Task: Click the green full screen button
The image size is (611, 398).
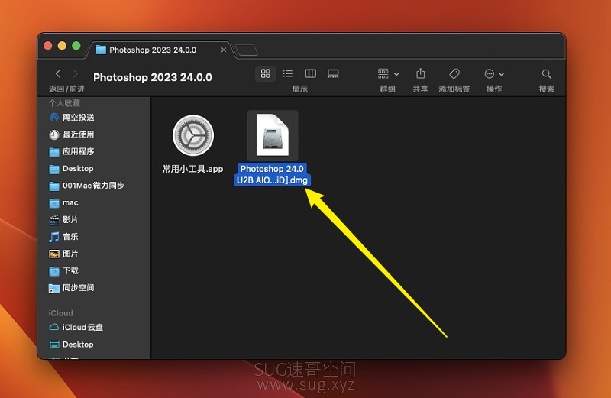Action: click(x=76, y=46)
